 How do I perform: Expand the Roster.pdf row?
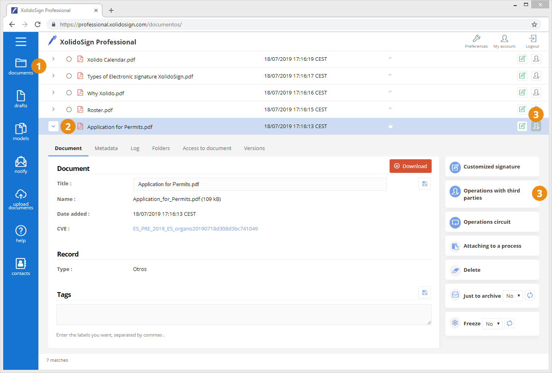tap(53, 109)
